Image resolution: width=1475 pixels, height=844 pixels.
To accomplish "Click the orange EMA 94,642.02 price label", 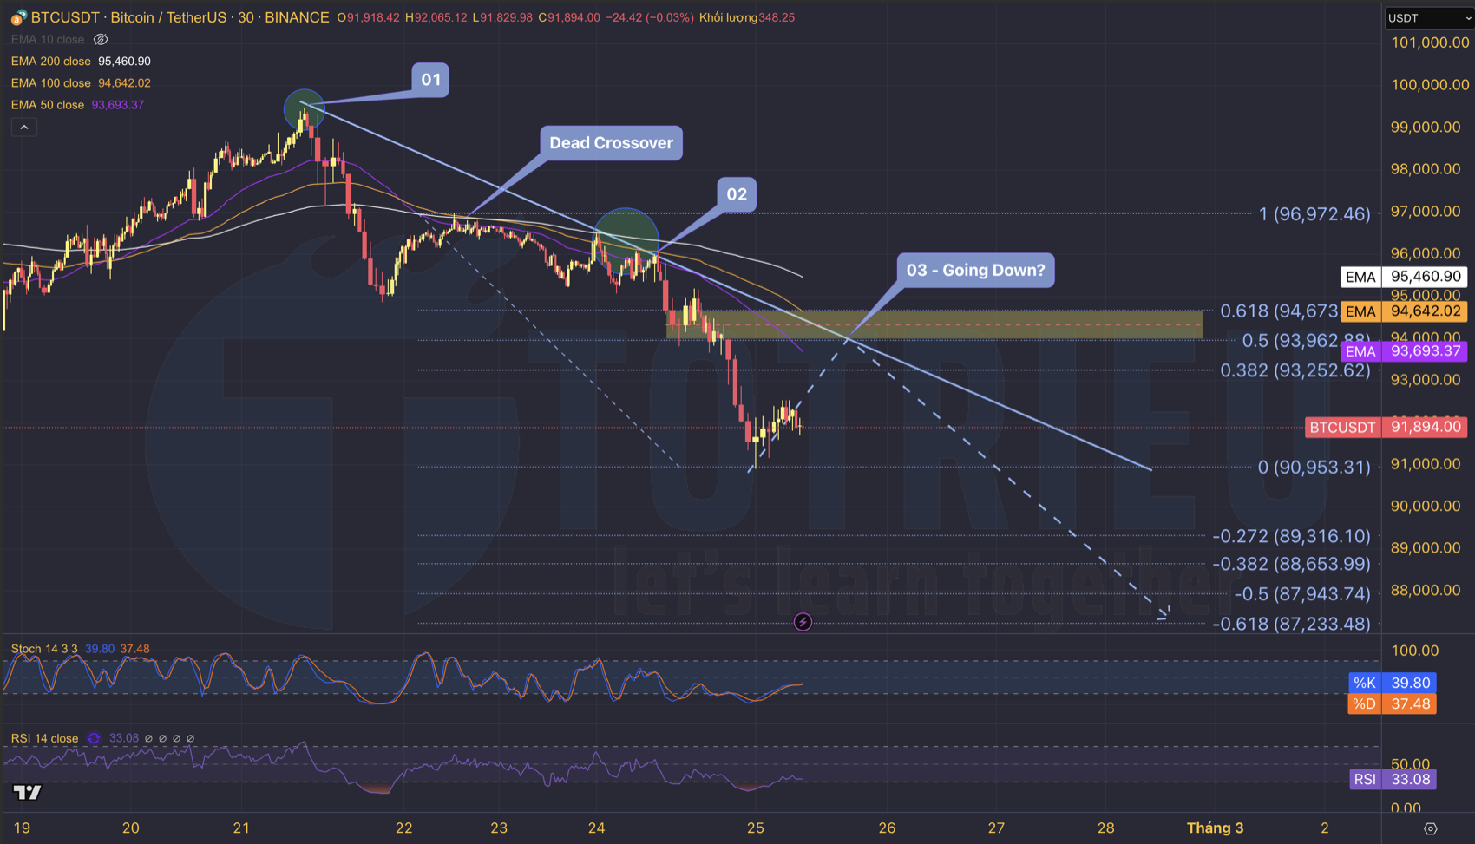I will click(1404, 311).
